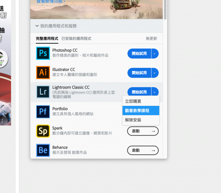Switch to 已安裝的應用程式 tab
Image resolution: width=221 pixels, height=193 pixels.
tap(76, 39)
